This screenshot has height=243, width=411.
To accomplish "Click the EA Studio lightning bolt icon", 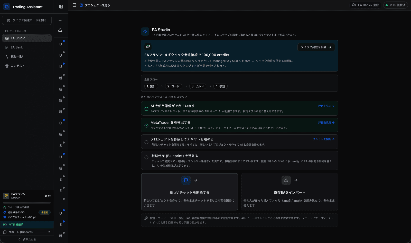I will (x=145, y=32).
